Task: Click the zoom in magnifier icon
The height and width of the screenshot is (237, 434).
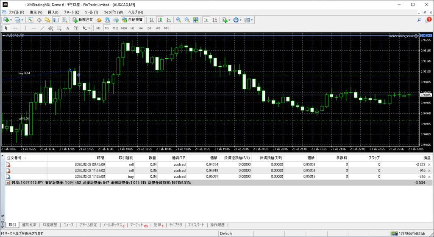Action: pos(179,20)
